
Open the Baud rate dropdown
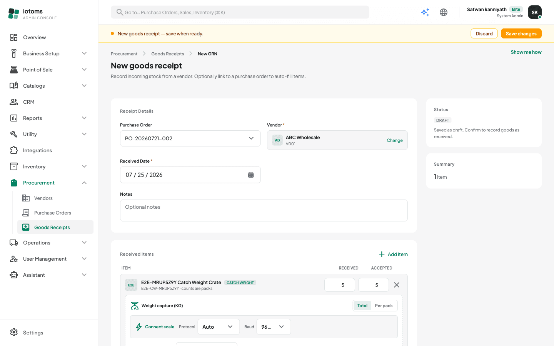pos(274,327)
